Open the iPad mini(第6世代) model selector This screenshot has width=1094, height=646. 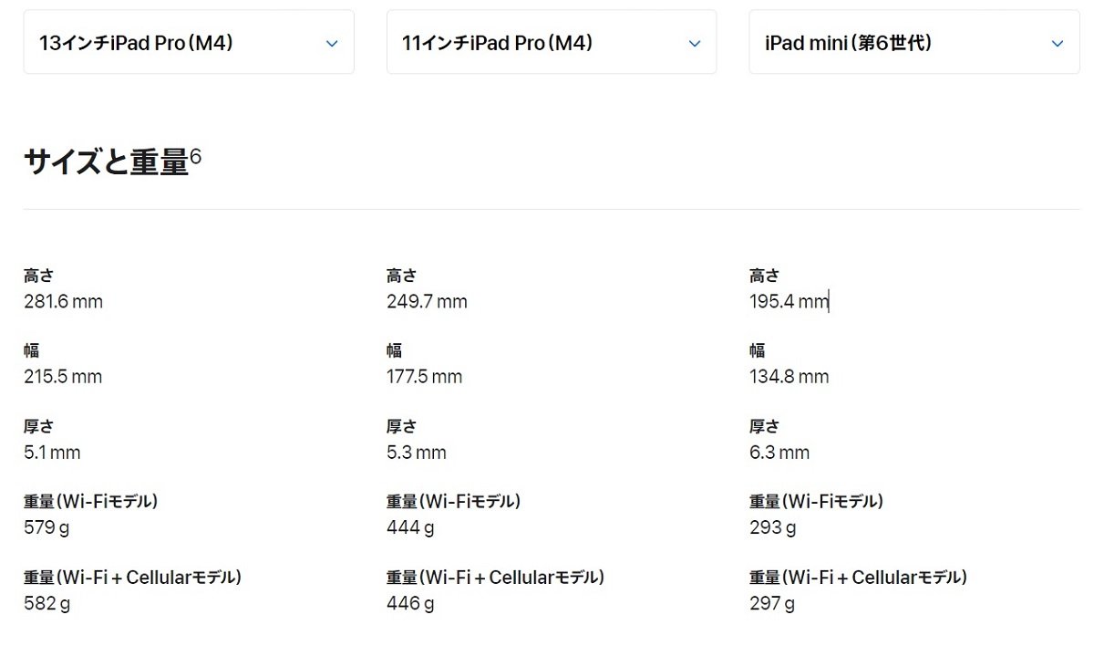914,42
